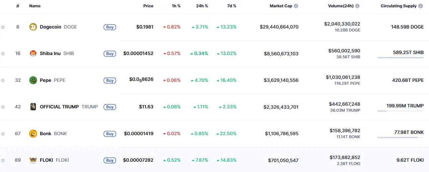Click the FLOKI viking coin icon

33,160
